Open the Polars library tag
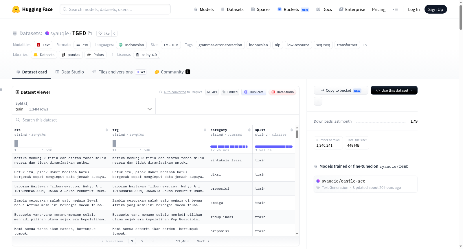This screenshot has width=463, height=249. click(x=95, y=55)
